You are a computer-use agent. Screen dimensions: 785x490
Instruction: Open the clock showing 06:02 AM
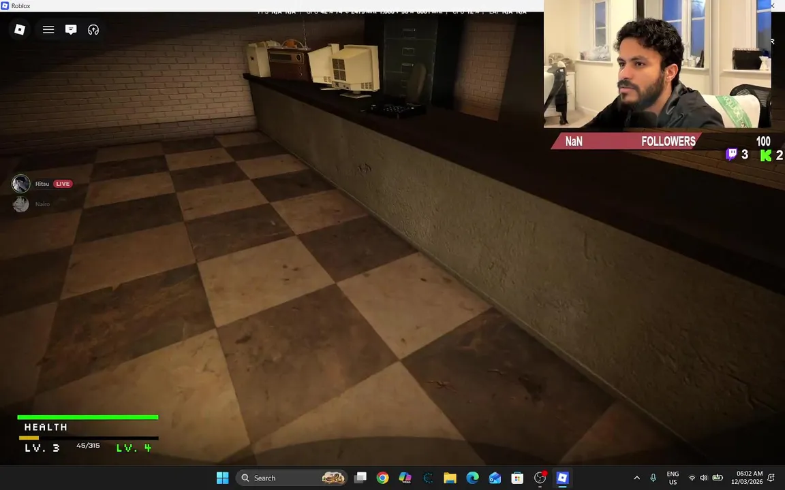coord(746,478)
